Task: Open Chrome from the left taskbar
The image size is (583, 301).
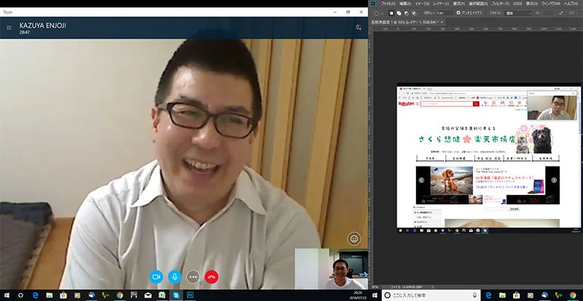Action: click(x=120, y=295)
